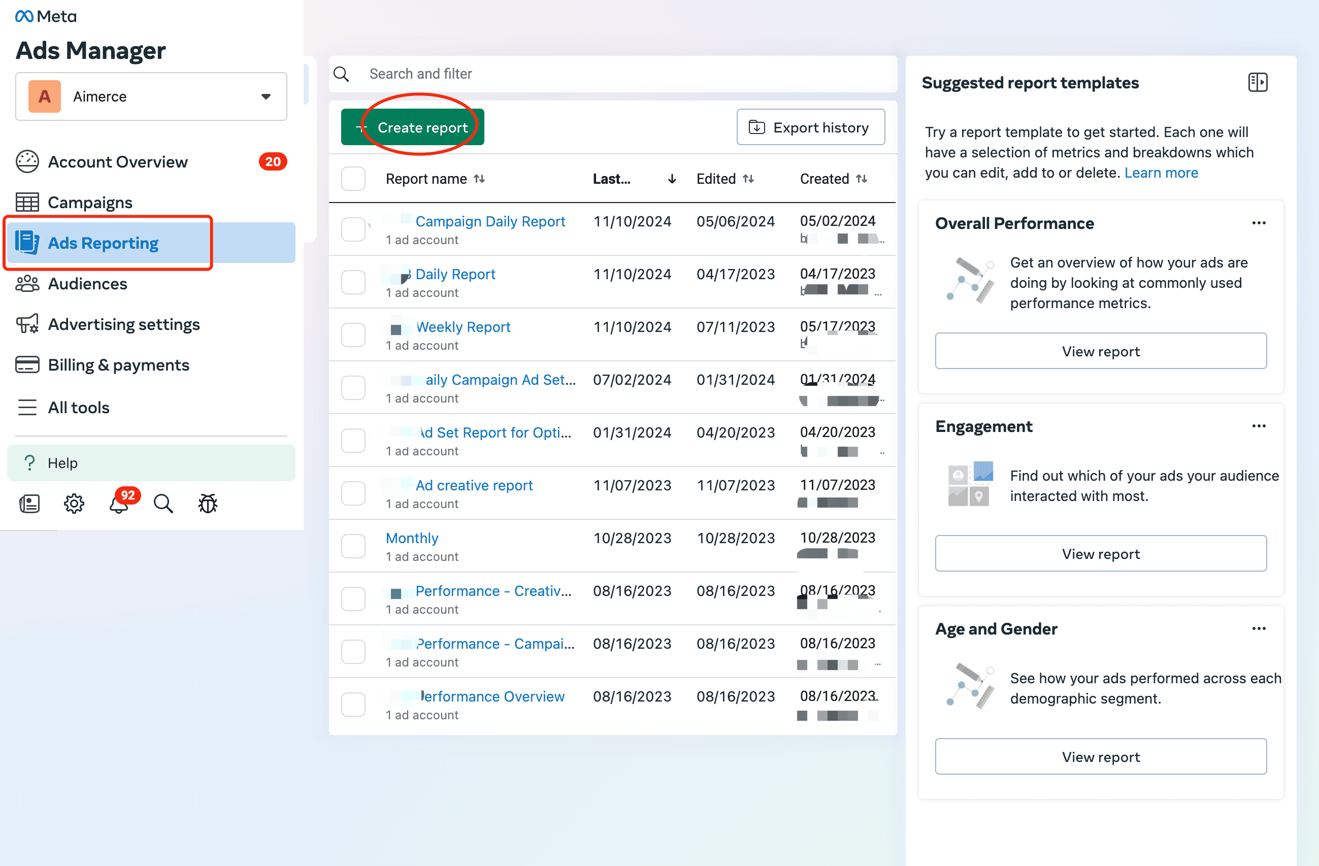Click the bug report icon

208,504
